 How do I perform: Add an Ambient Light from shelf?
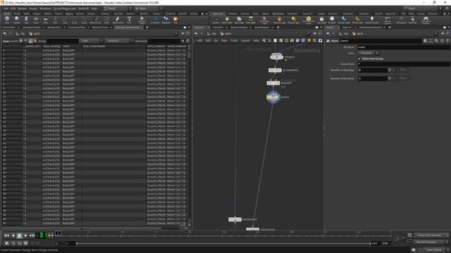point(372,20)
